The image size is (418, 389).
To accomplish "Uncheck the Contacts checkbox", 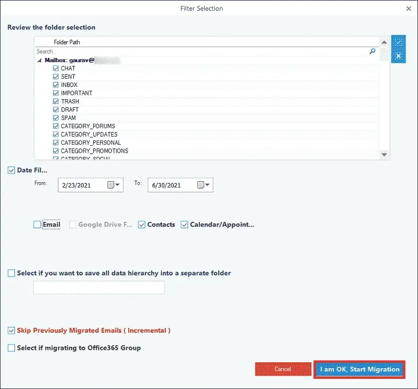I will pos(141,225).
